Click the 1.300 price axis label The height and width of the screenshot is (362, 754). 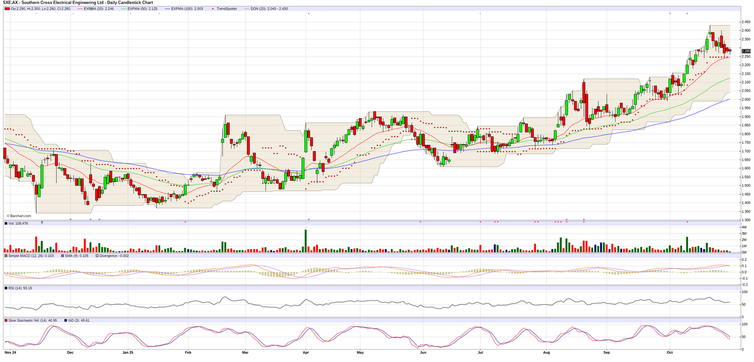click(746, 220)
